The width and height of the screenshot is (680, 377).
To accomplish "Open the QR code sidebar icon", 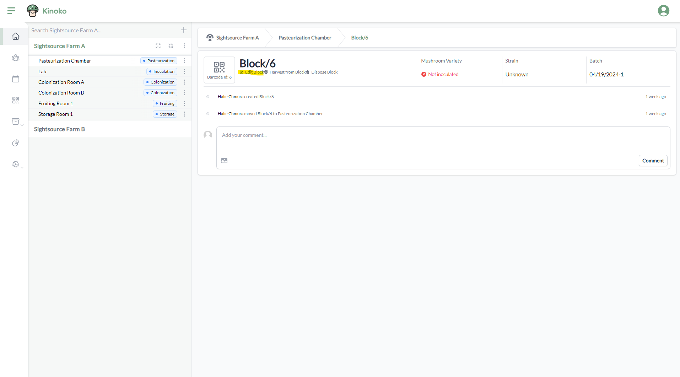I will (16, 100).
